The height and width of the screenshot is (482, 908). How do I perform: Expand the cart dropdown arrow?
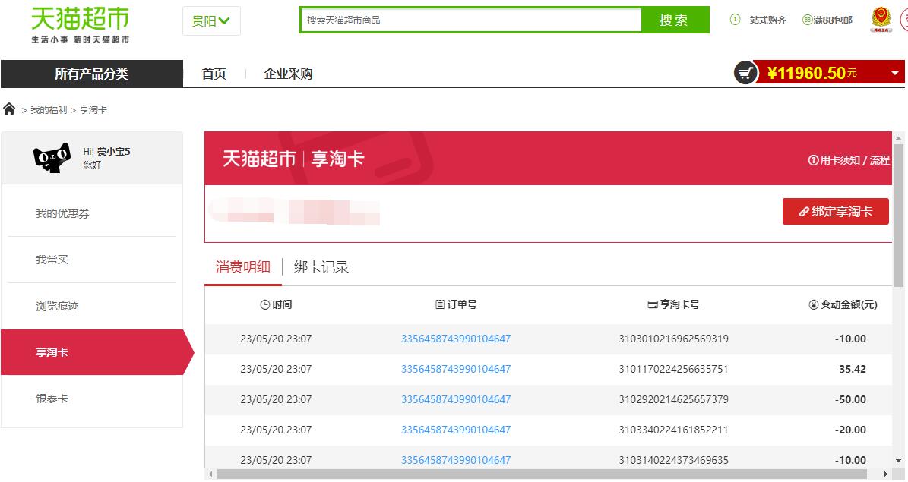coord(894,74)
